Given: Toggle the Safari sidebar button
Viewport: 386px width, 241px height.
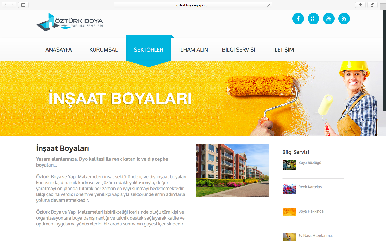Looking at the screenshot, I should click(x=23, y=5).
